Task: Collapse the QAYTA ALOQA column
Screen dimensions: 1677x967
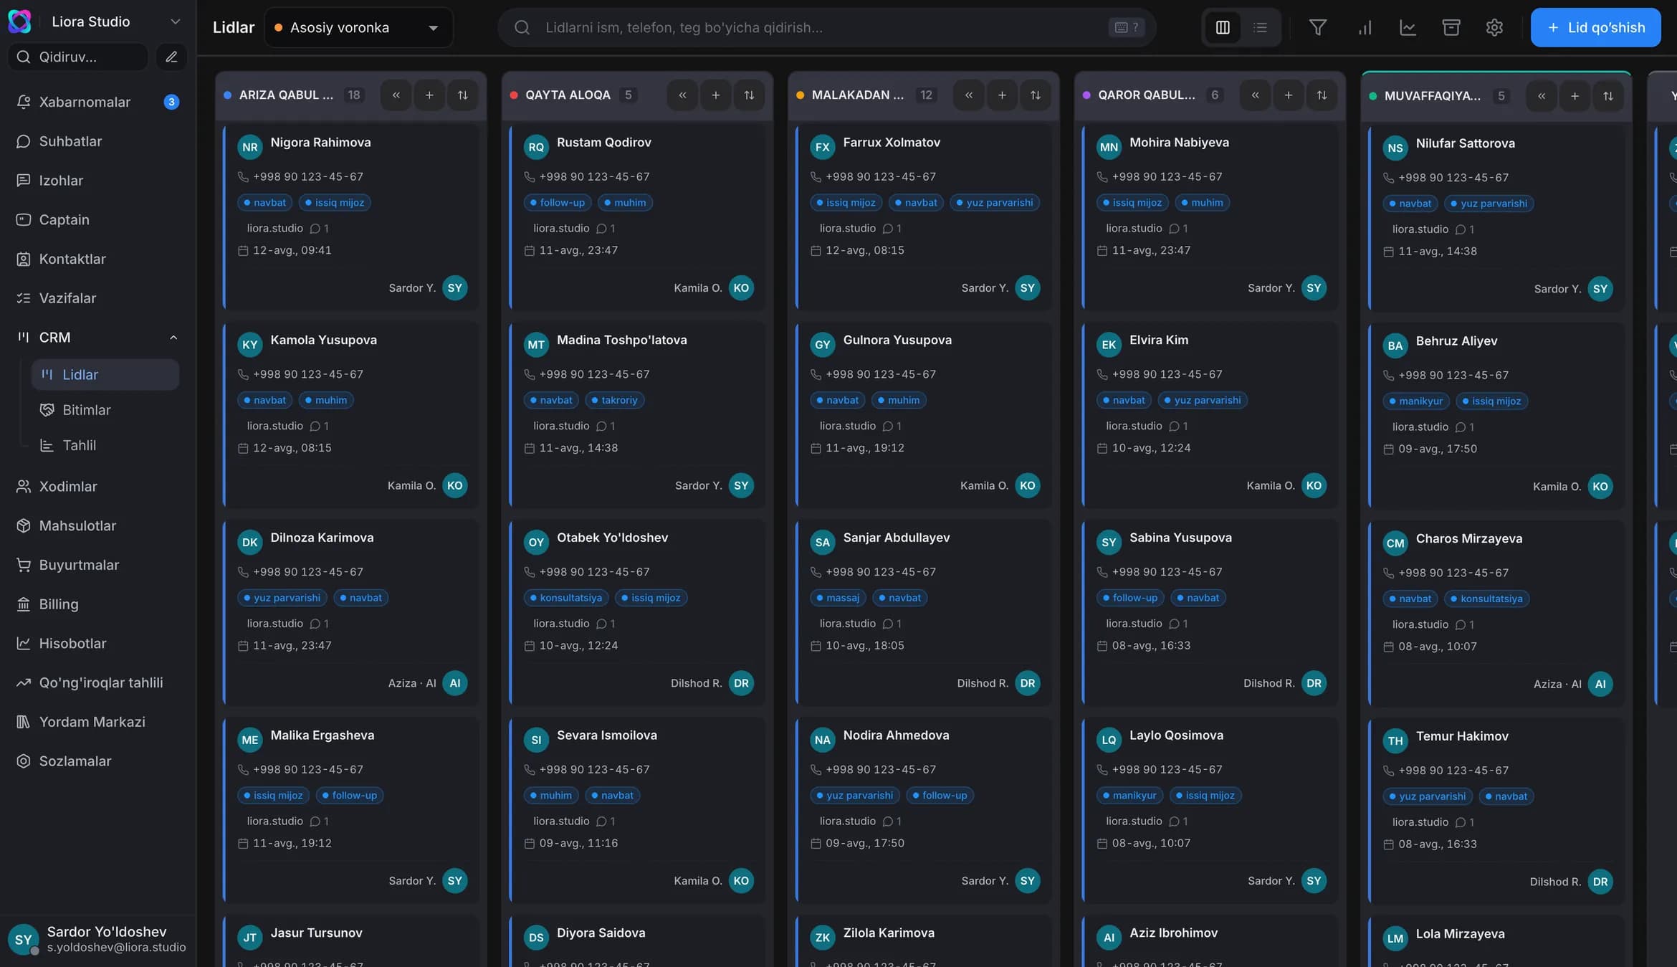Action: (x=682, y=95)
